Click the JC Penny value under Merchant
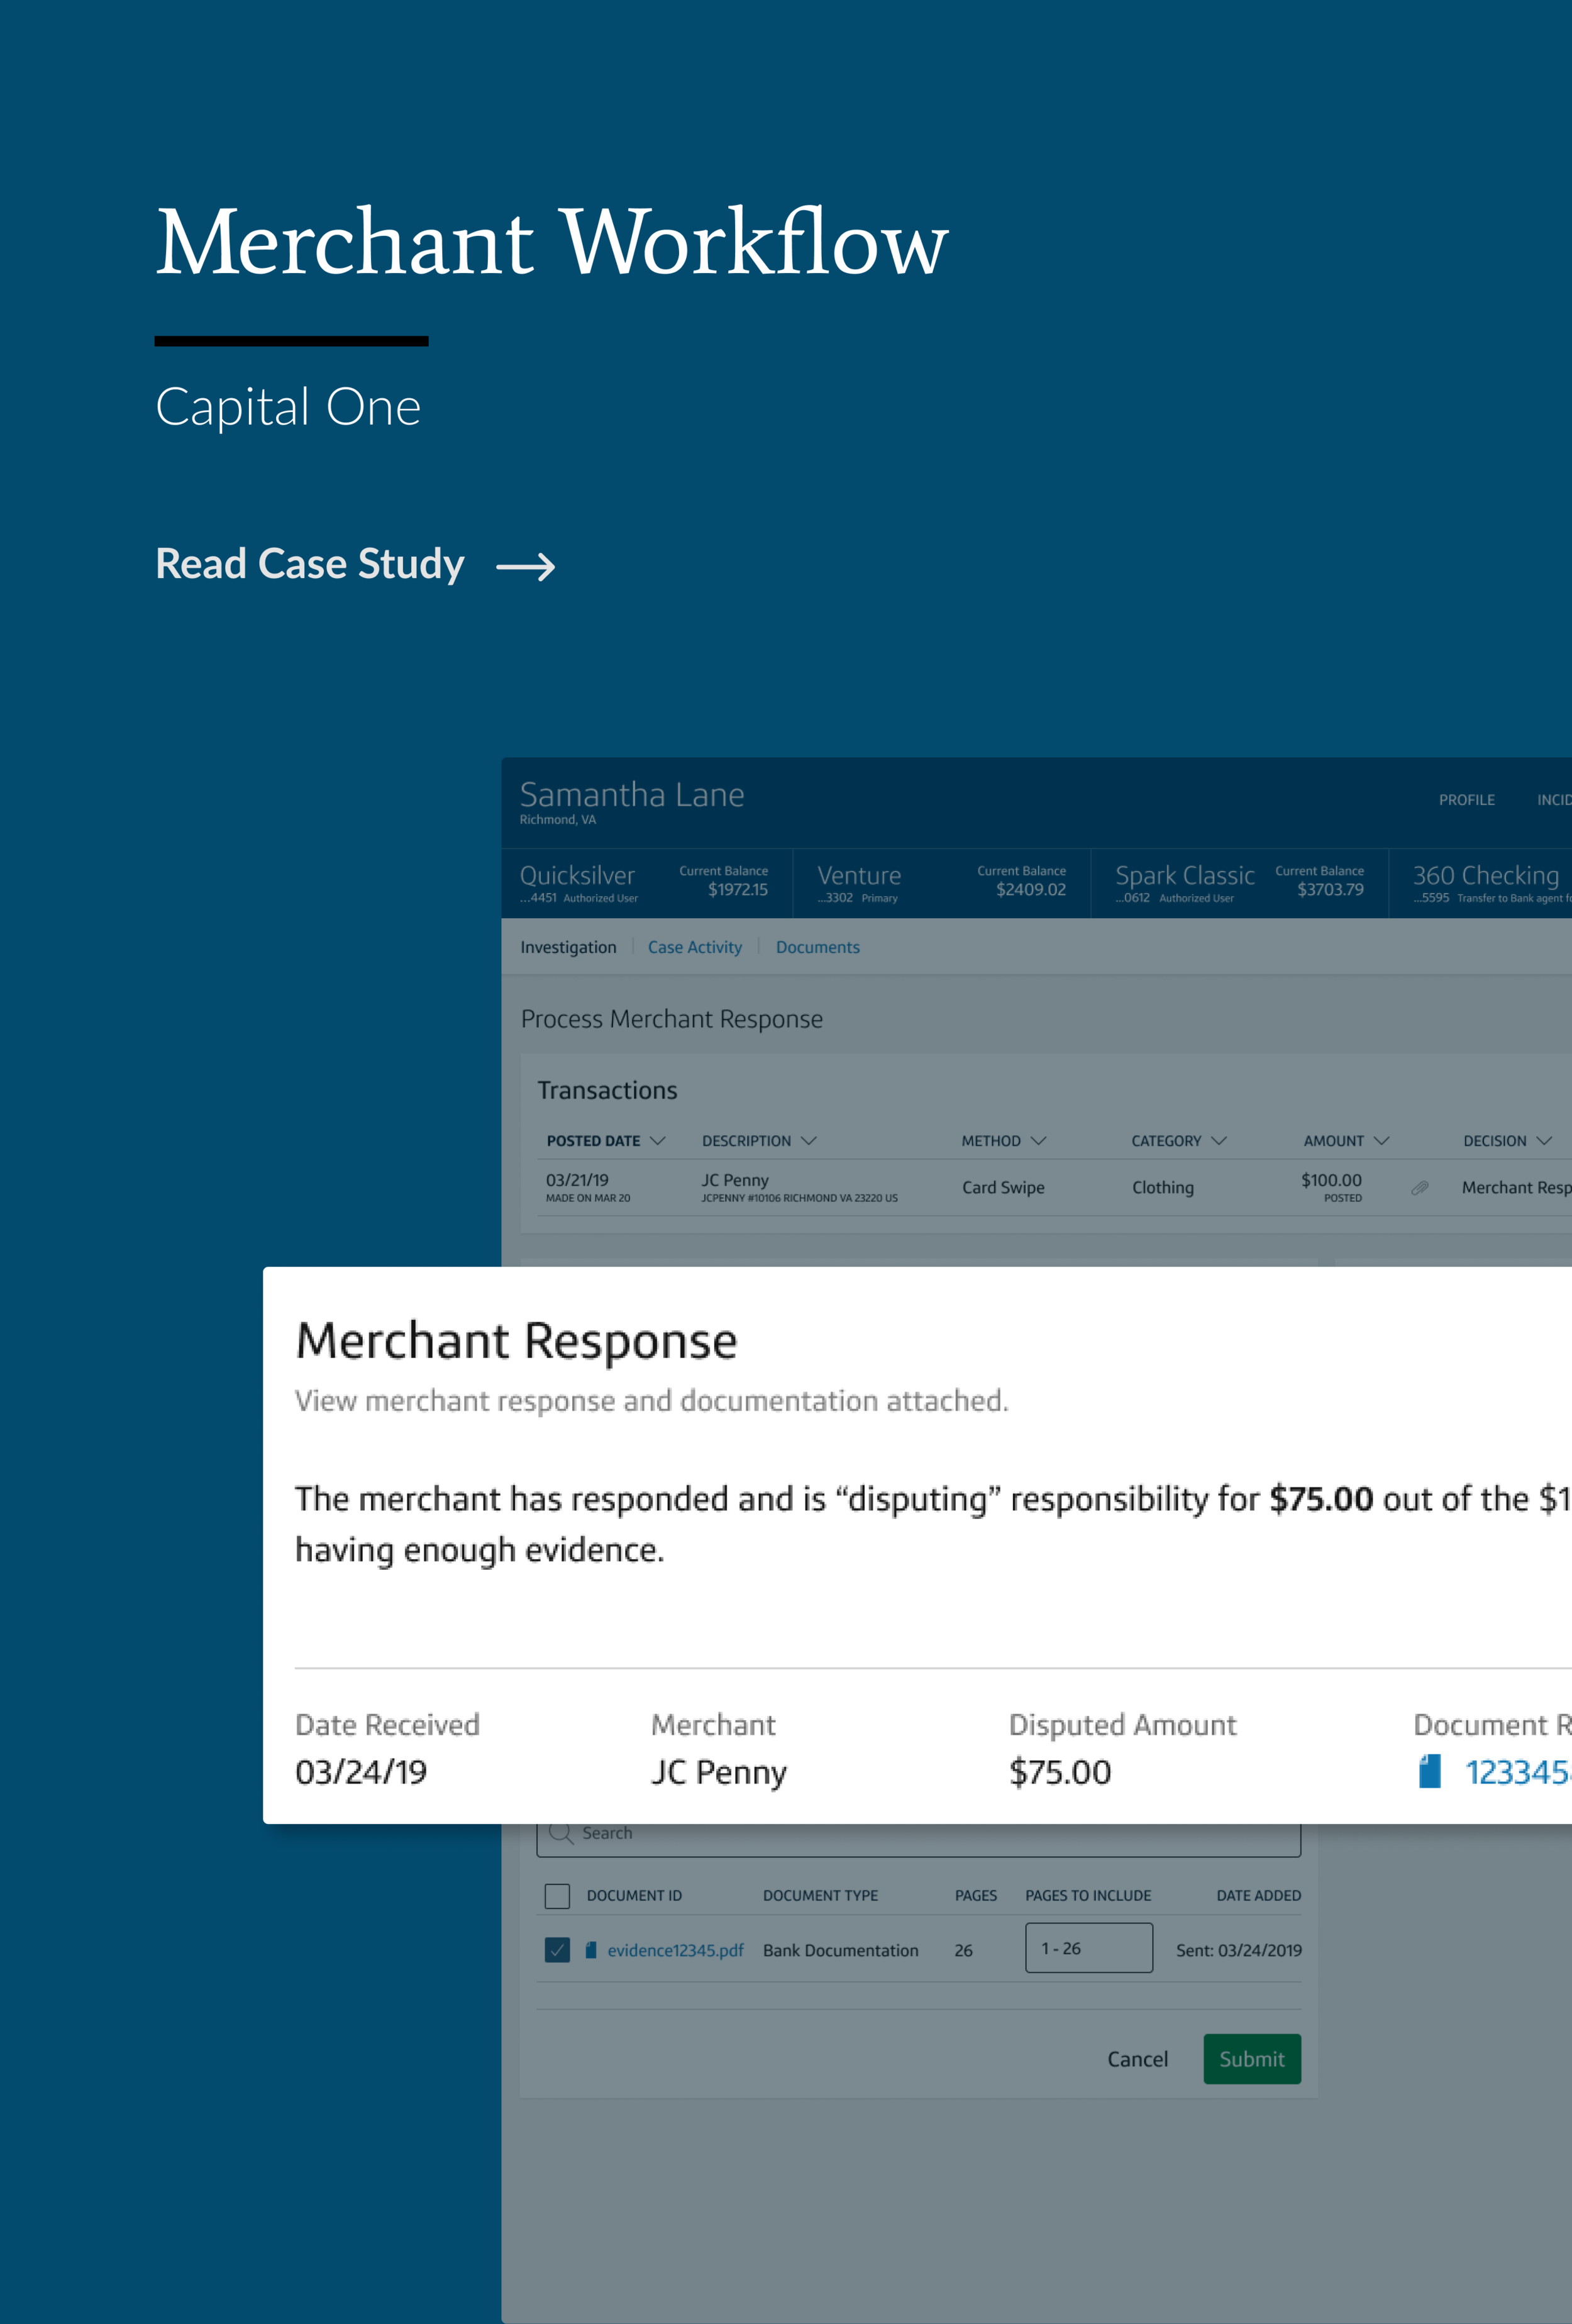 719,1772
